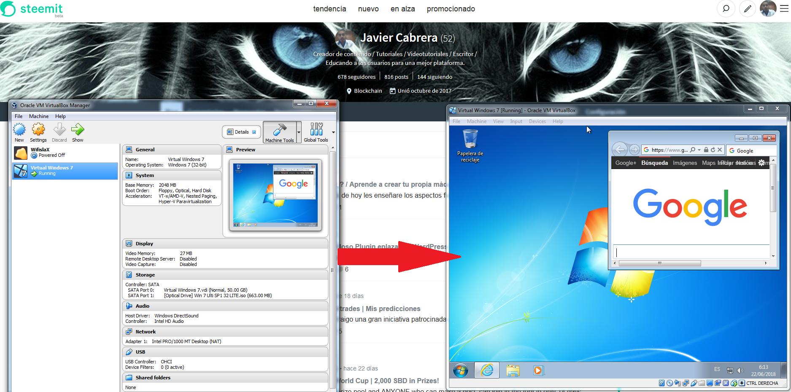Click the Google+ link in Google bar
Image resolution: width=791 pixels, height=392 pixels.
click(x=626, y=163)
